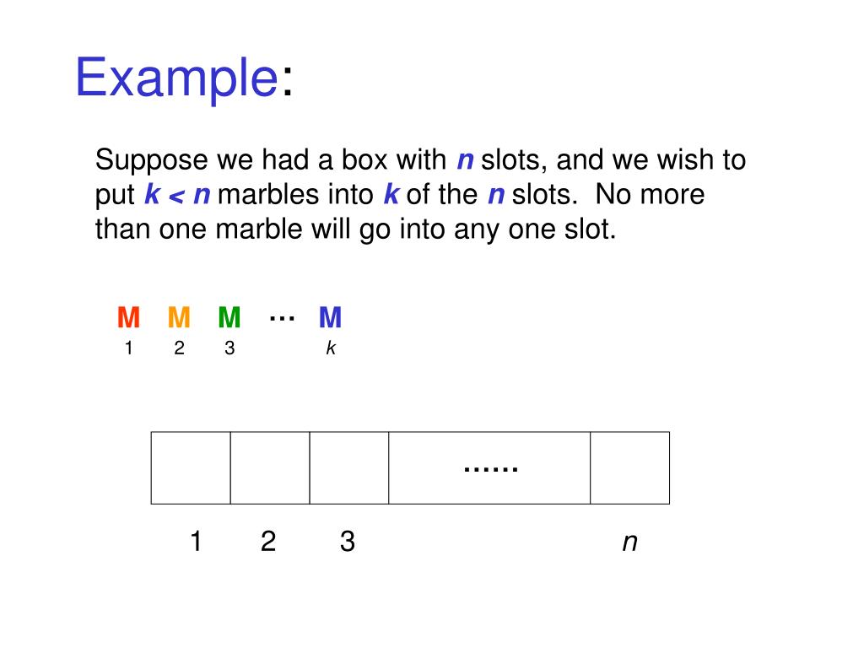Viewport: 864px width, 648px height.
Task: Click the slot number 2 label
Action: [x=268, y=541]
